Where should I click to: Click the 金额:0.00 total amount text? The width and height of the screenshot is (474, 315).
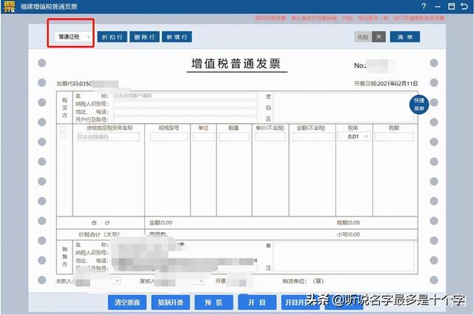161,222
